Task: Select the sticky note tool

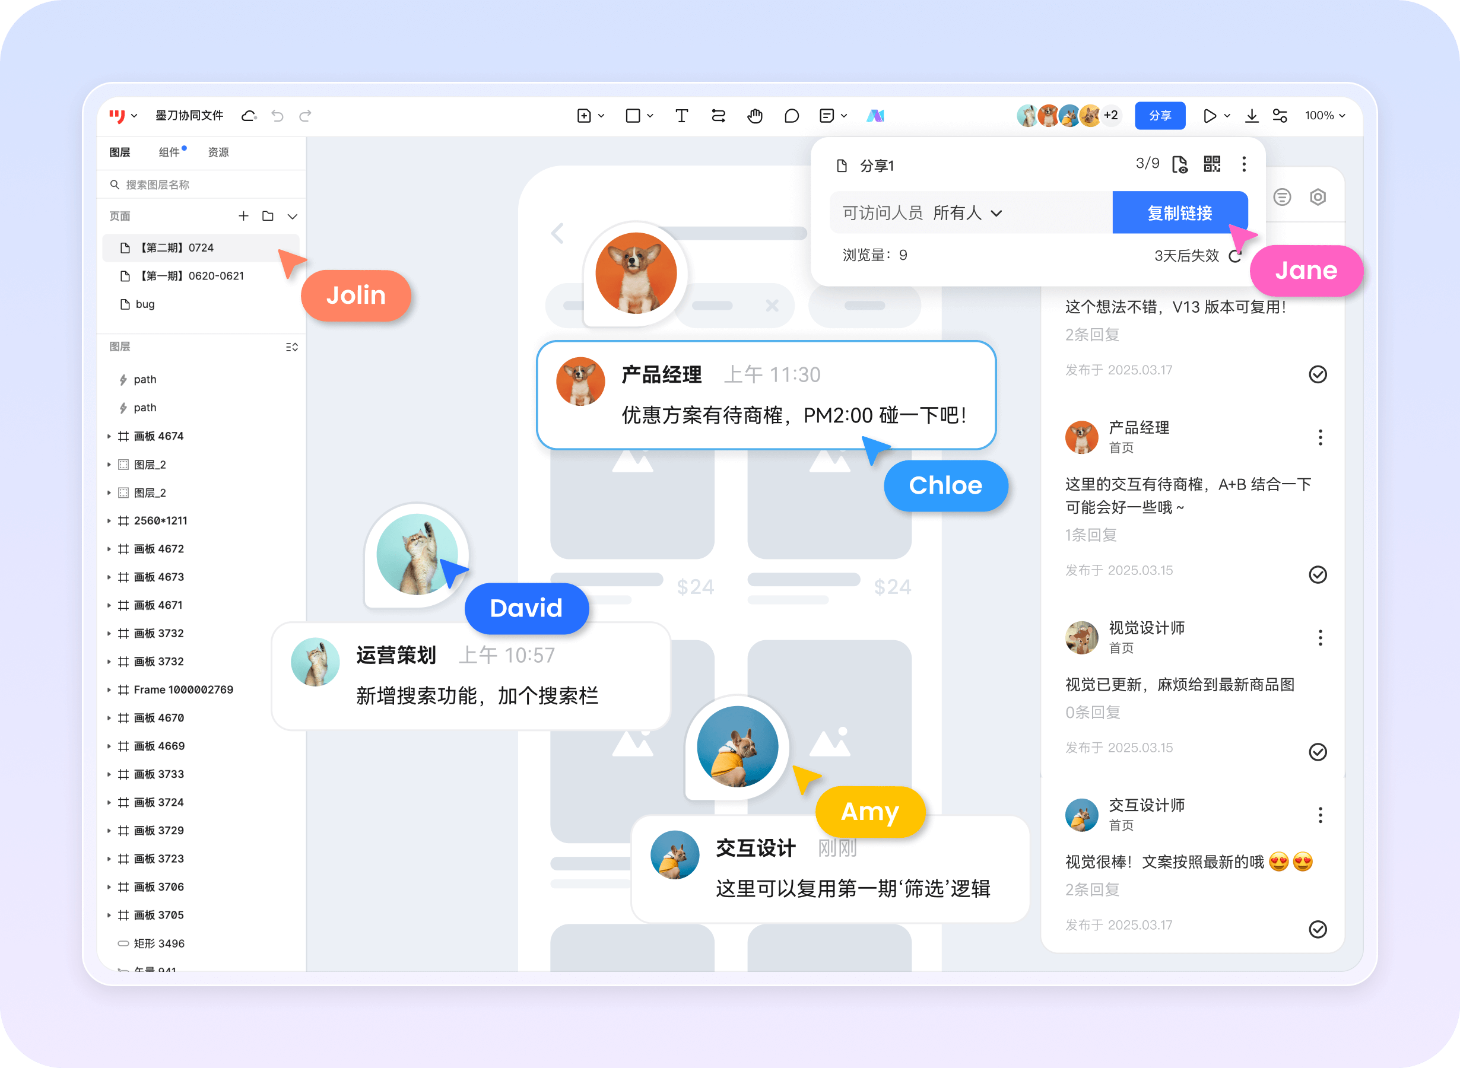Action: pyautogui.click(x=826, y=116)
